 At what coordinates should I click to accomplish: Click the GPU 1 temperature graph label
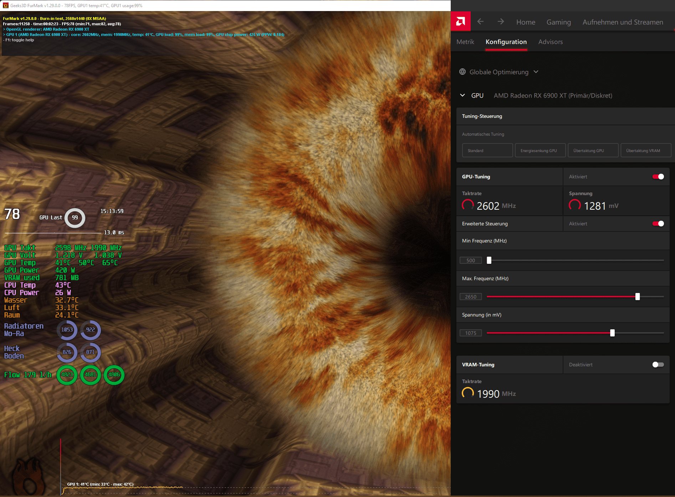pos(100,484)
